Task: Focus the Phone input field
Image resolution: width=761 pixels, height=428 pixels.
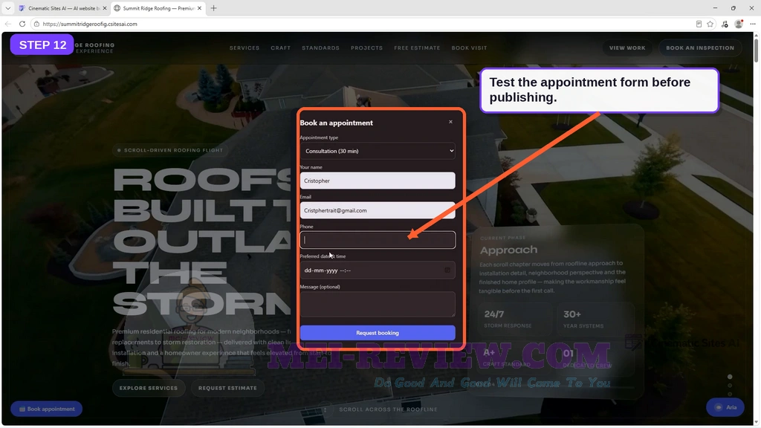Action: click(378, 240)
